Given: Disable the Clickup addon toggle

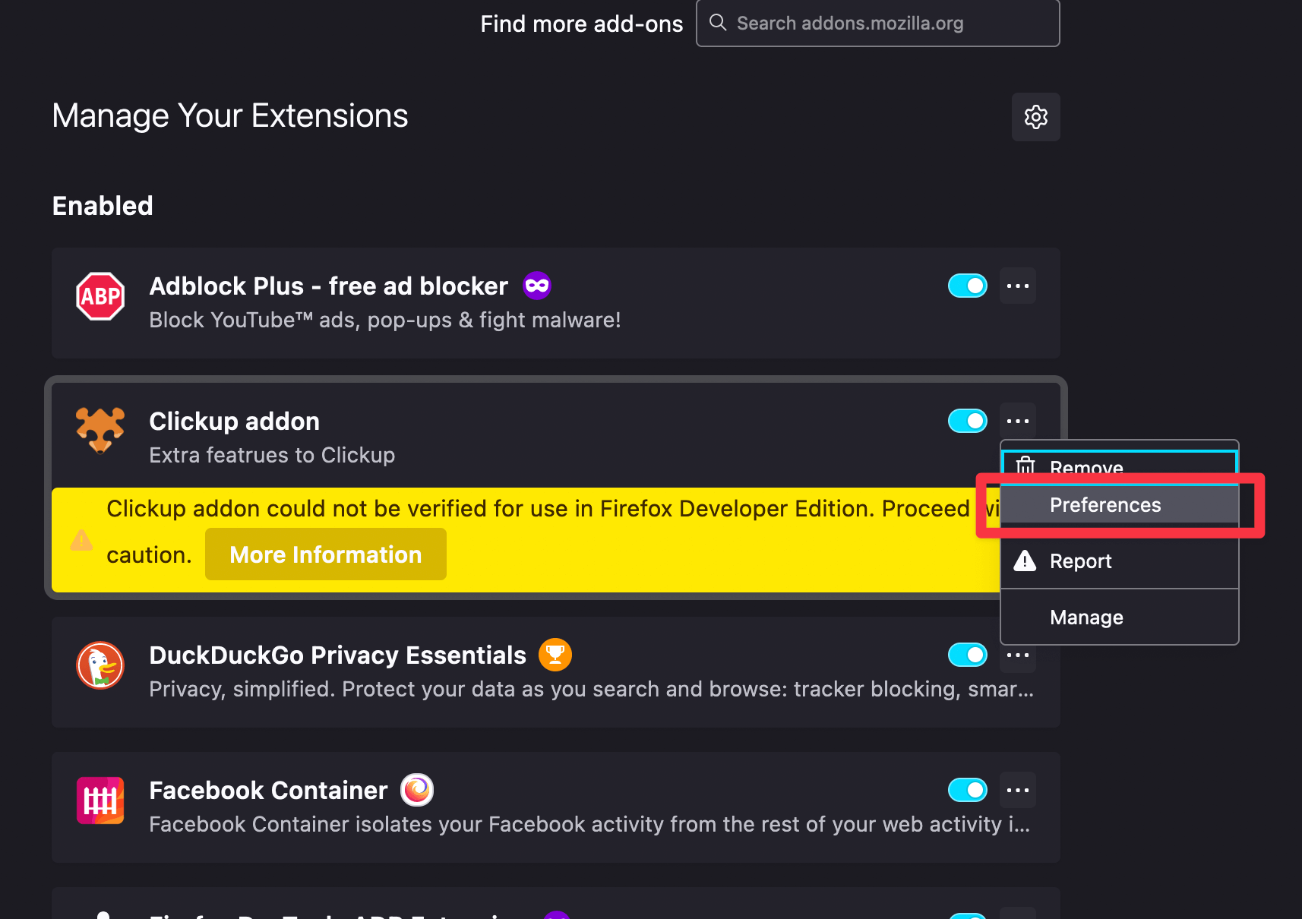Looking at the screenshot, I should [x=968, y=421].
